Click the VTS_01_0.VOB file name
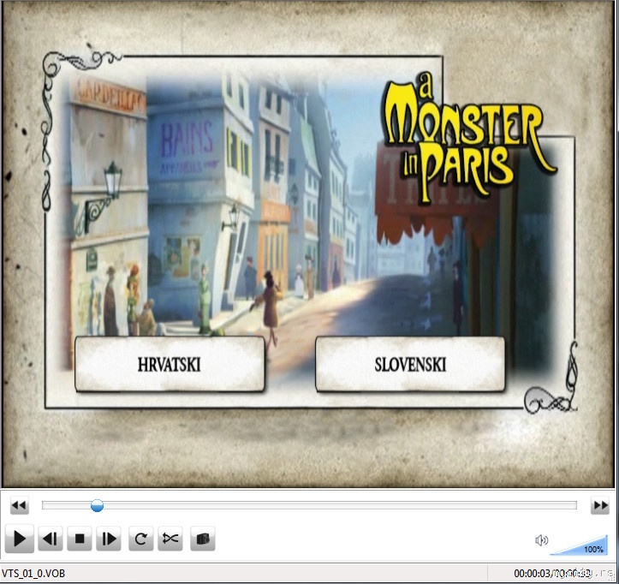619x584 pixels. pyautogui.click(x=33, y=574)
